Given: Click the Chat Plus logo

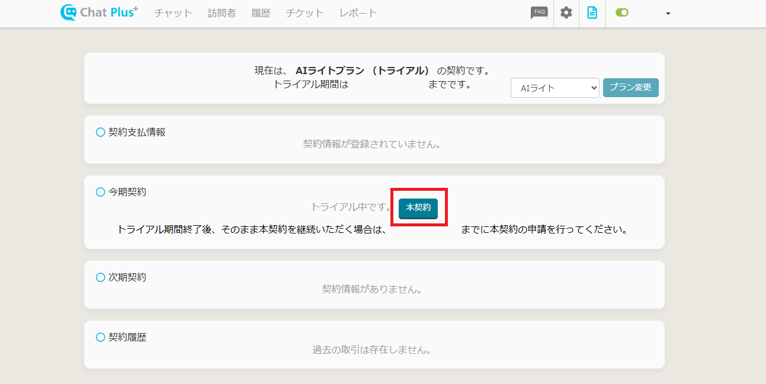Looking at the screenshot, I should pyautogui.click(x=99, y=12).
